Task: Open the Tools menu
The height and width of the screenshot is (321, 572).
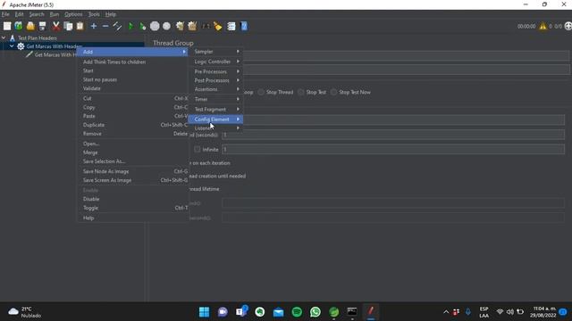Action: [94, 14]
